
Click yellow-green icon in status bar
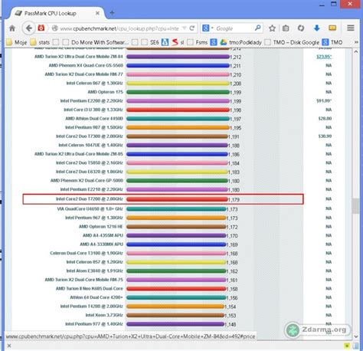pyautogui.click(x=347, y=346)
